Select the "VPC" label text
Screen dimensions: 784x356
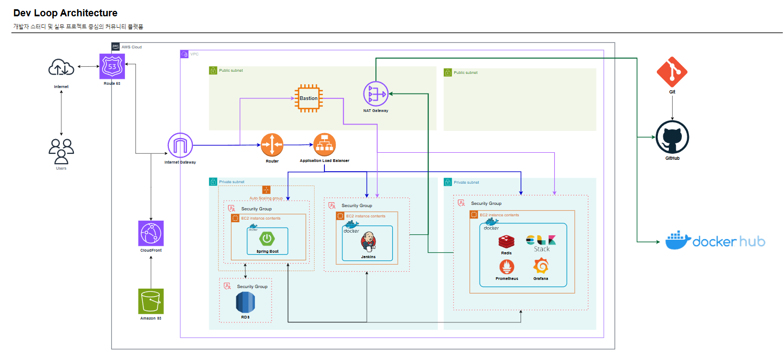click(x=194, y=54)
